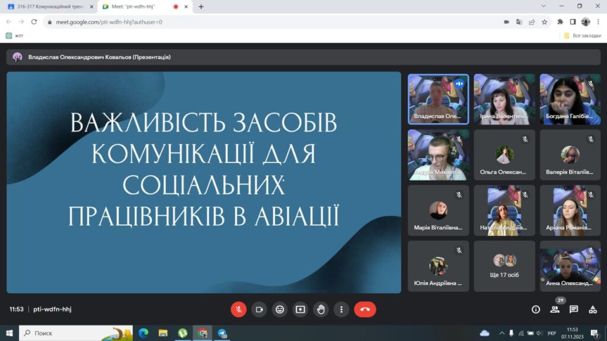Open the Chrome three-dot menu

[598, 22]
